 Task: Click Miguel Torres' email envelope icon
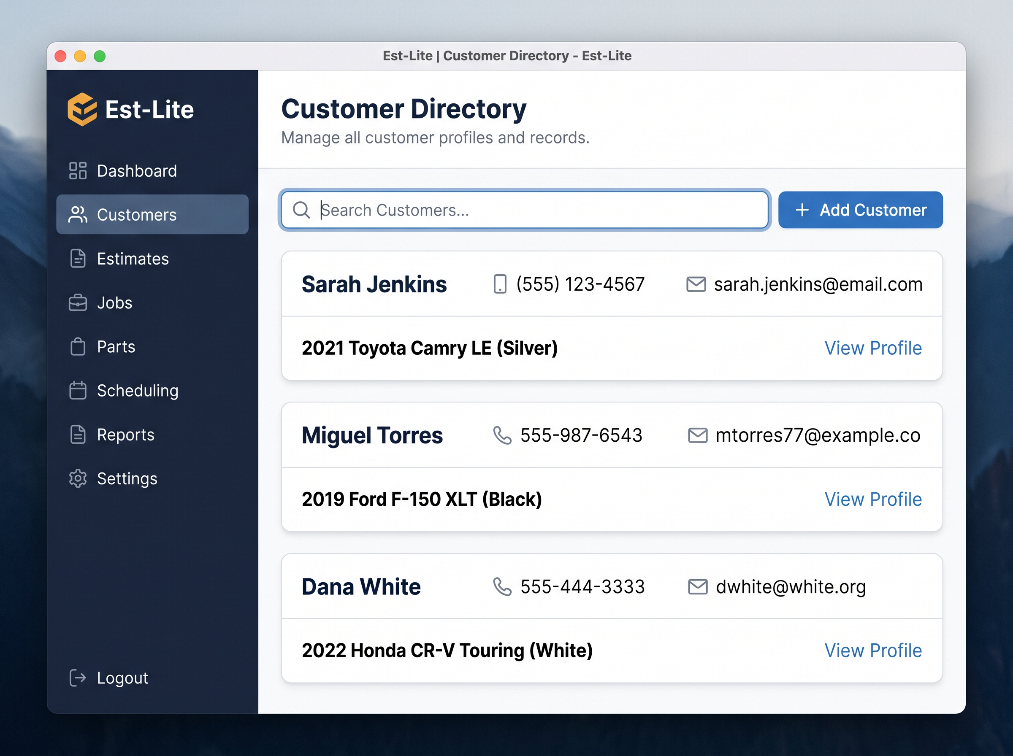tap(698, 435)
